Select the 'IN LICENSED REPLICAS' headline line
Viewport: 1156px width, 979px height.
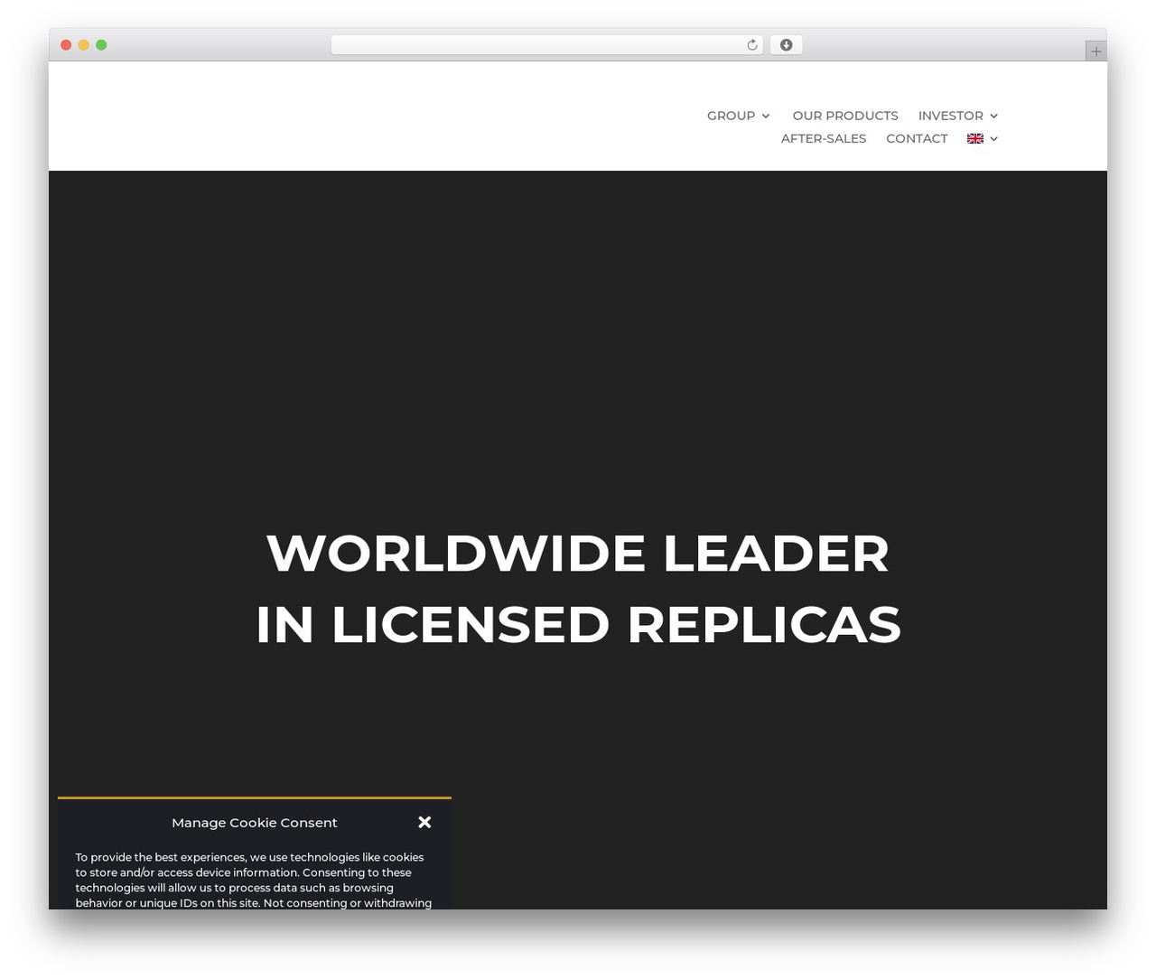coord(578,624)
